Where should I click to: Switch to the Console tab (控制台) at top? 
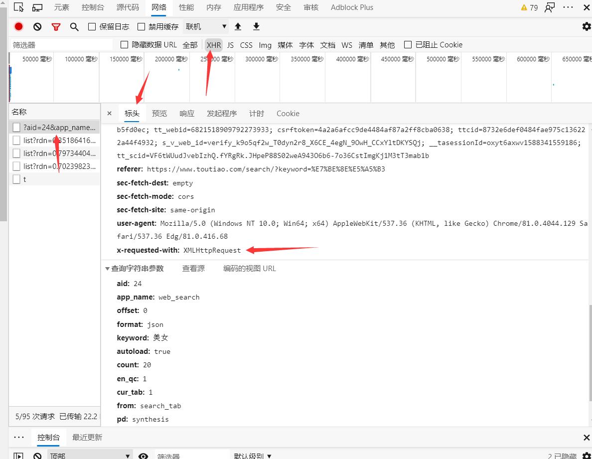coord(93,7)
